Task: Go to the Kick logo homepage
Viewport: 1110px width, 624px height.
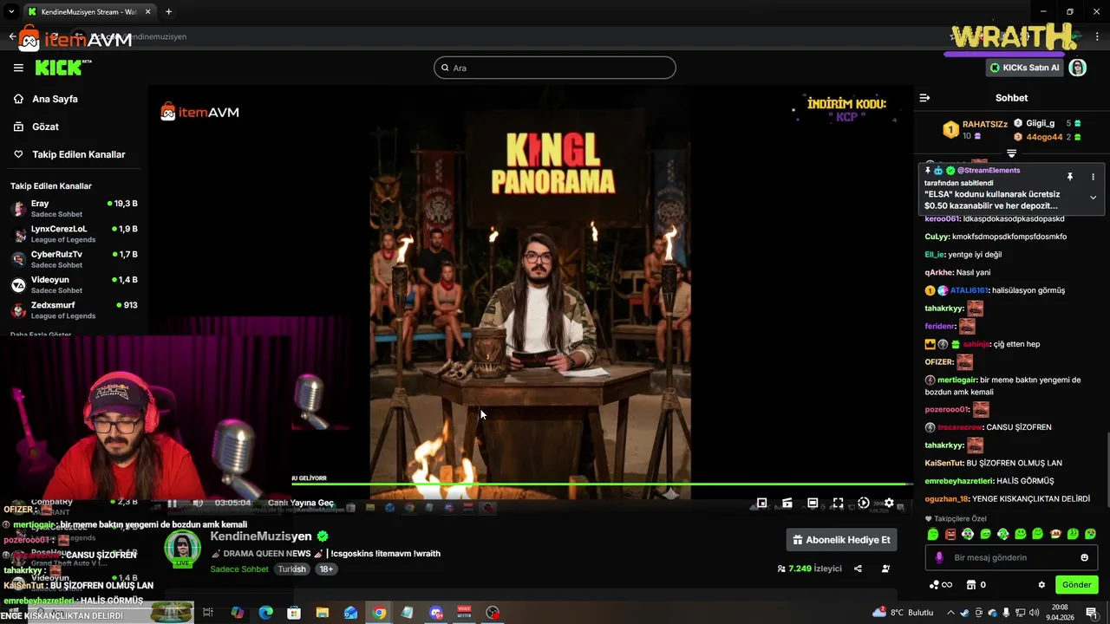Action: click(x=63, y=68)
